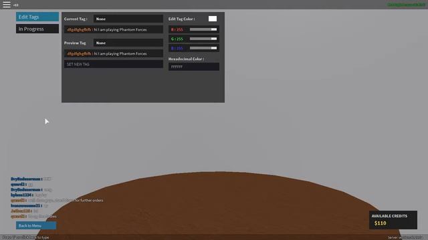Click the Hexadecimal Color field FFFFFF
The width and height of the screenshot is (428, 240).
pyautogui.click(x=194, y=67)
